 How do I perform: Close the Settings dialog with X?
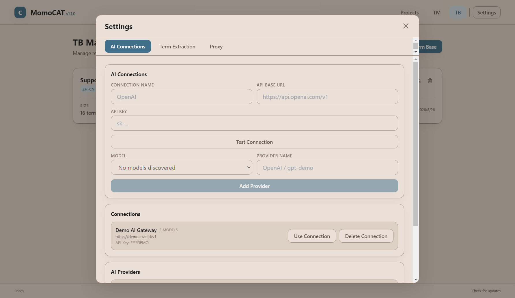coord(406,26)
